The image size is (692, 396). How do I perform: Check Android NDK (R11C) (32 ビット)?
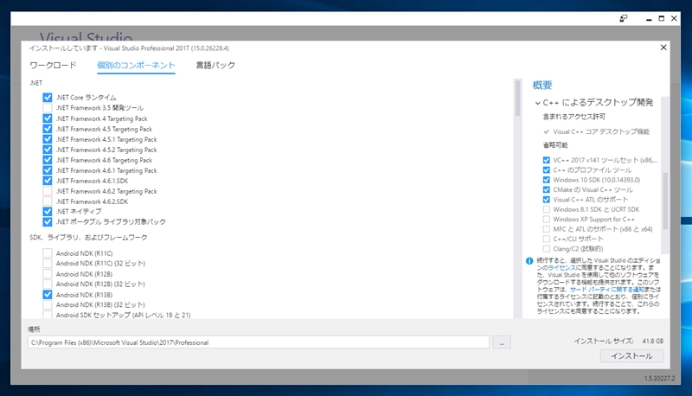coord(48,263)
